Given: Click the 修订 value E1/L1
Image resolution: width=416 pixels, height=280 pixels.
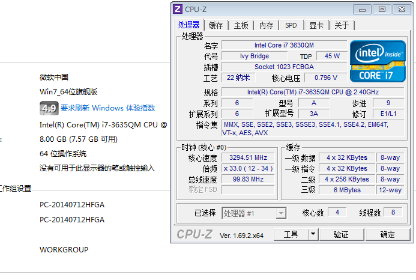Looking at the screenshot, I should coord(388,114).
